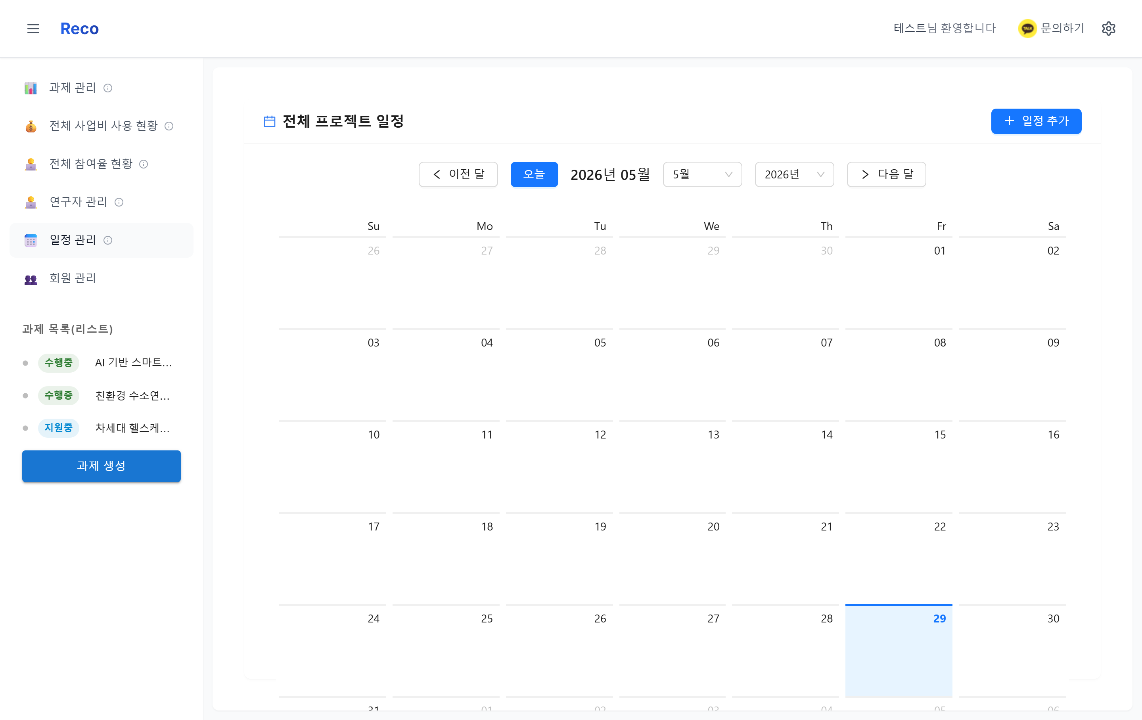Click the 일정 관리 calendar icon
This screenshot has height=720, width=1142.
click(x=31, y=241)
